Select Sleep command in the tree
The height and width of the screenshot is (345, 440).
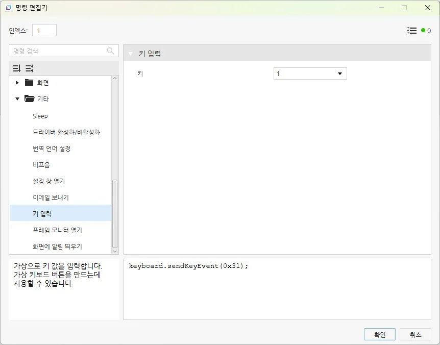40,116
